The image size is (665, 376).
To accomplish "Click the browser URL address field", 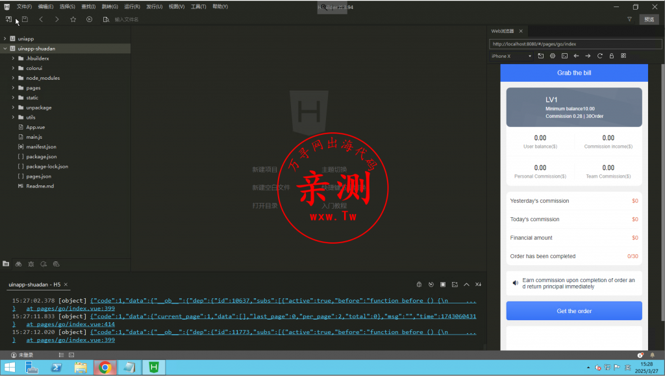I will point(575,44).
